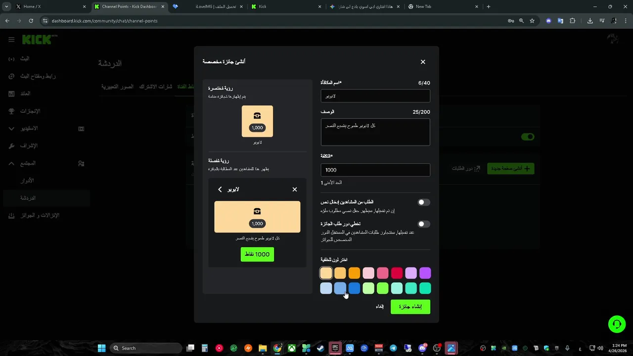Click the دور الطلبات link
The height and width of the screenshot is (356, 633).
466,169
